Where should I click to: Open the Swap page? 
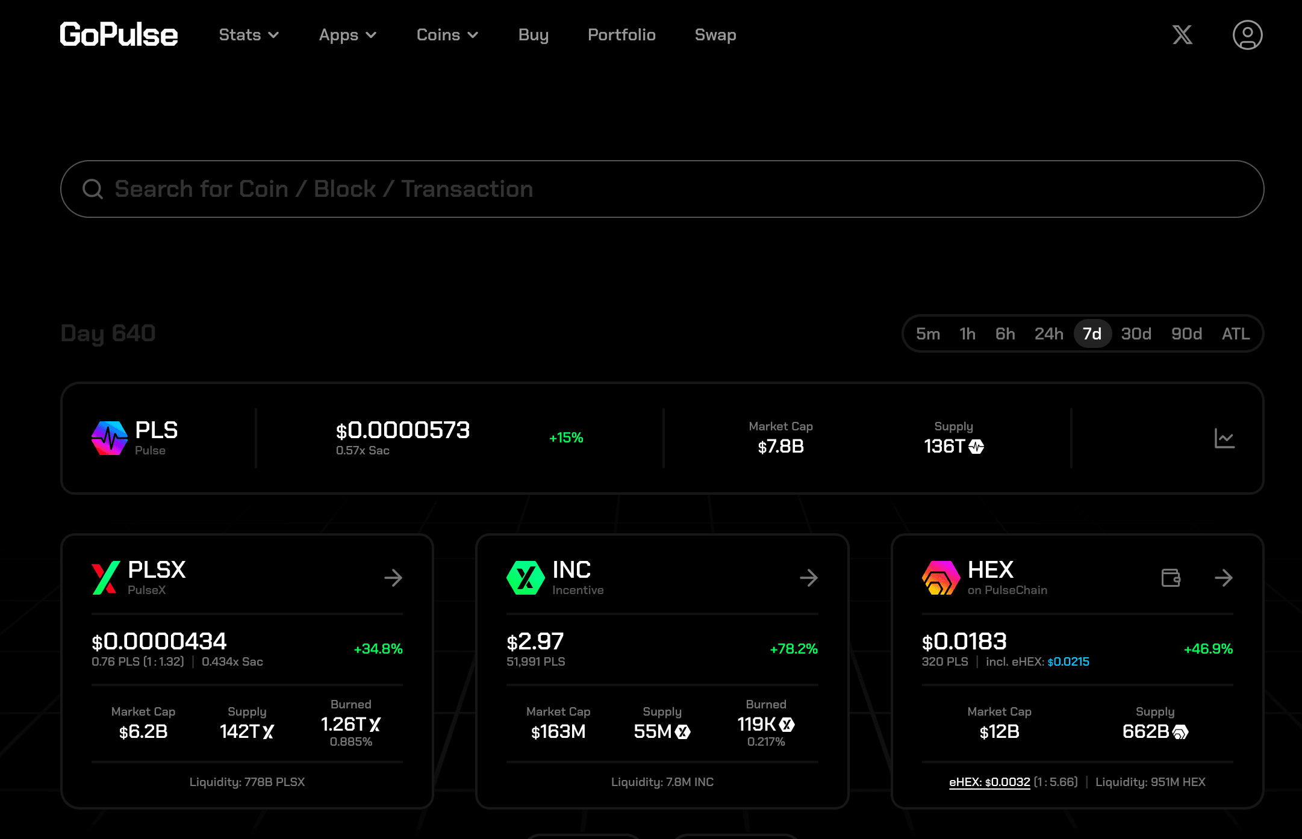pos(715,35)
